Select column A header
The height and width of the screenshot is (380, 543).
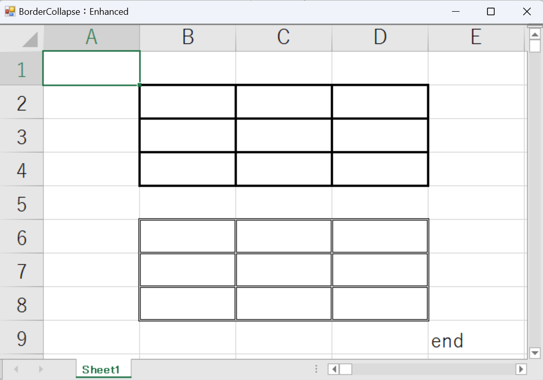click(x=92, y=38)
